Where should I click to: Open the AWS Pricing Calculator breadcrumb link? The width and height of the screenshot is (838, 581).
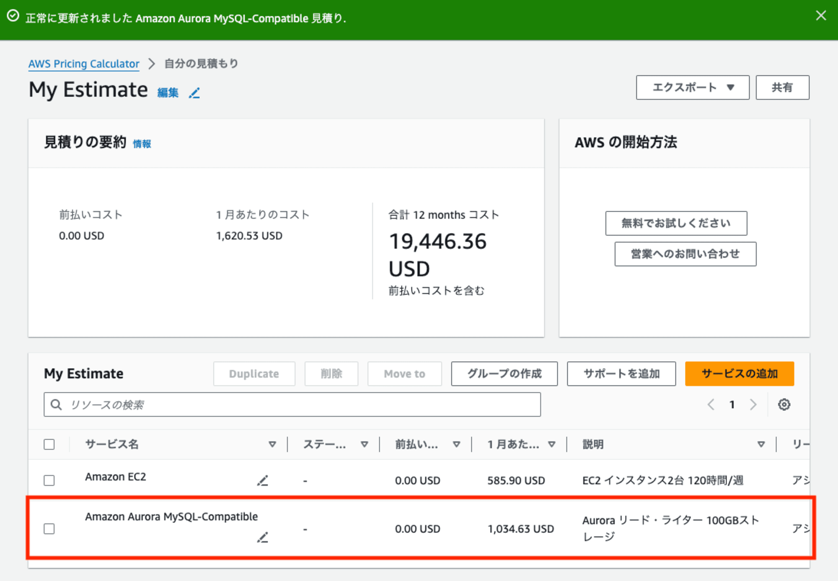coord(84,64)
